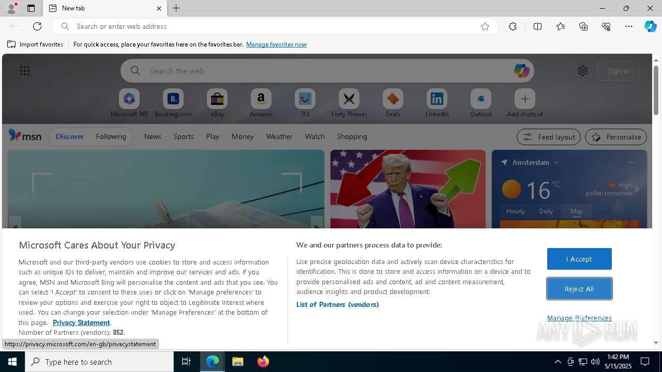Click the taskbar search box

(99, 362)
